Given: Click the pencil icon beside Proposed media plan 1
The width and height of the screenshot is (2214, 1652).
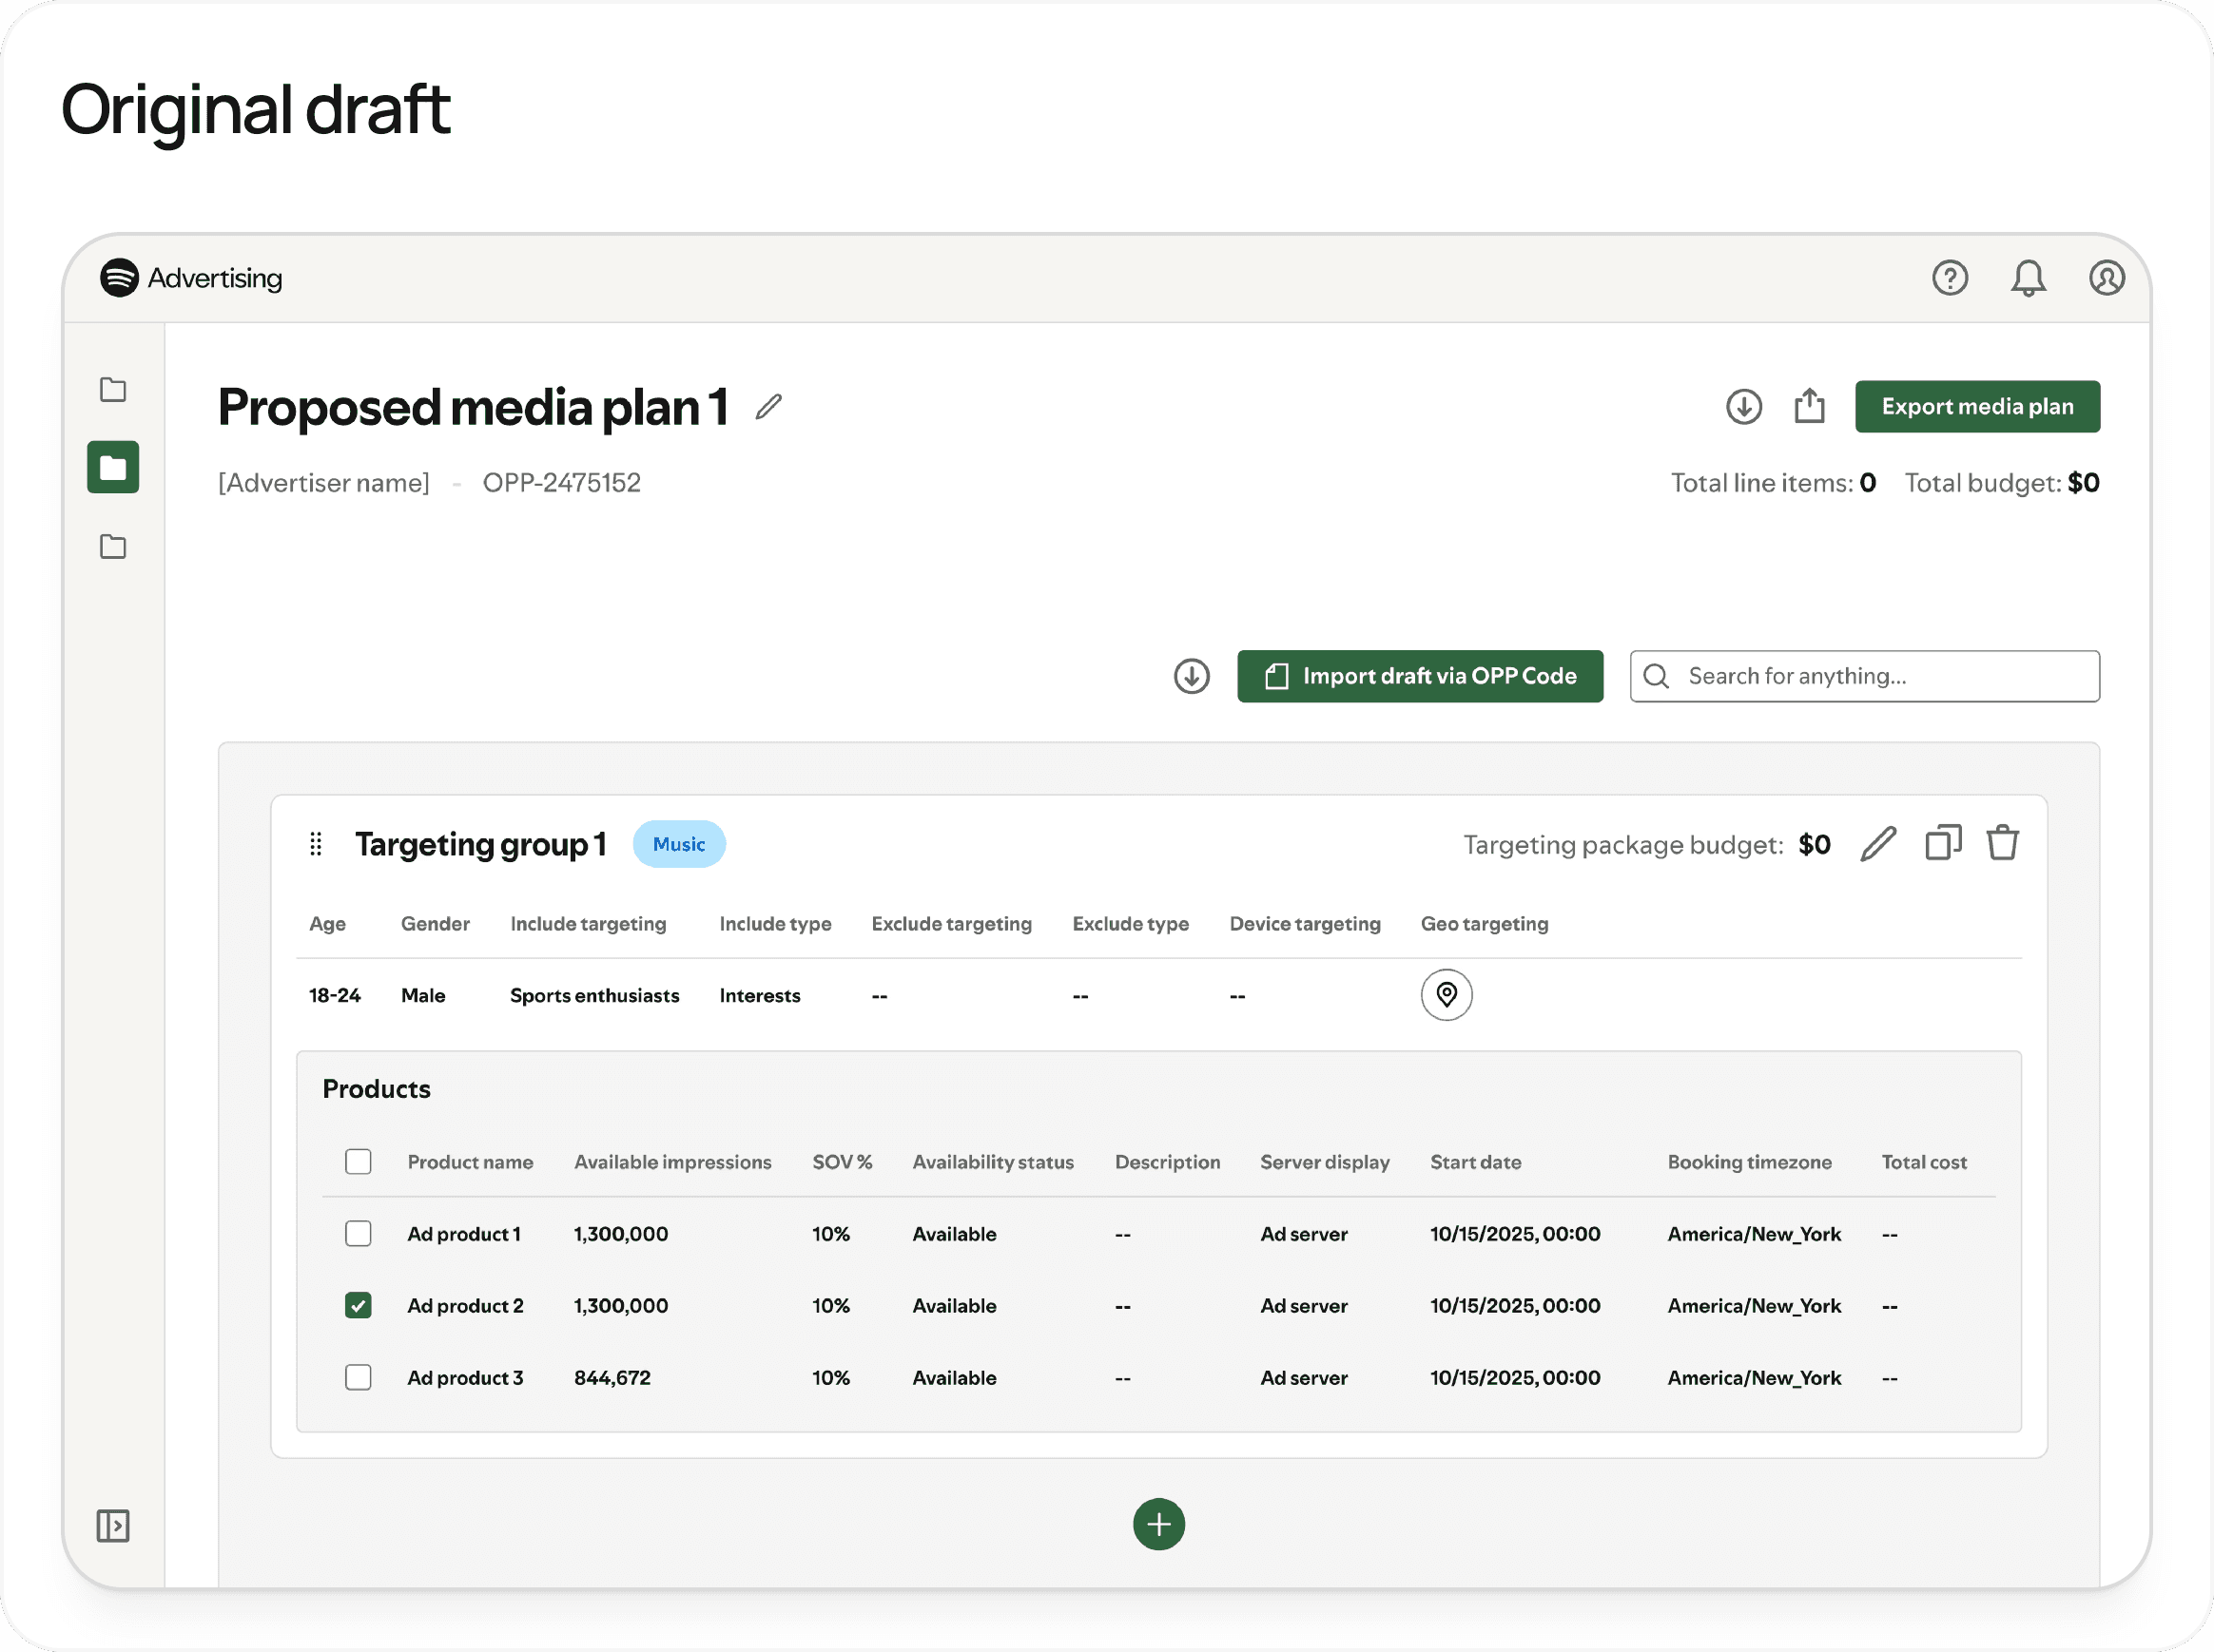Looking at the screenshot, I should point(768,407).
